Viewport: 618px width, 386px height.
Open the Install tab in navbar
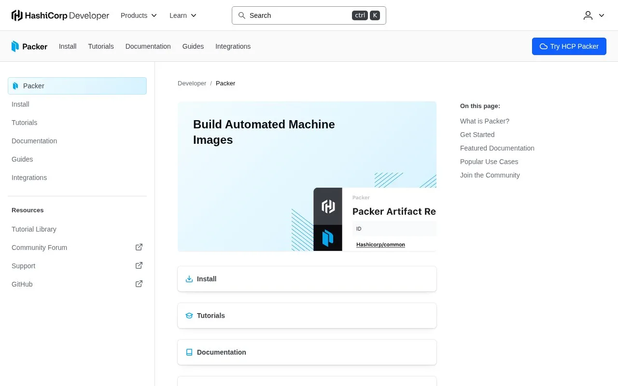click(68, 46)
